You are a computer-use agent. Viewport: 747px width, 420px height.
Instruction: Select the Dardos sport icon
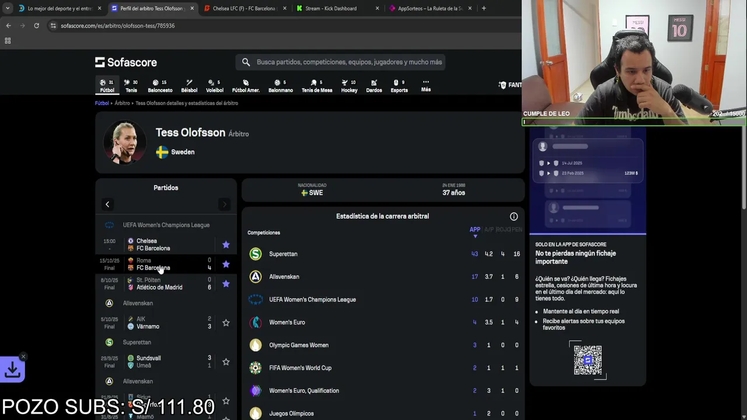(374, 86)
